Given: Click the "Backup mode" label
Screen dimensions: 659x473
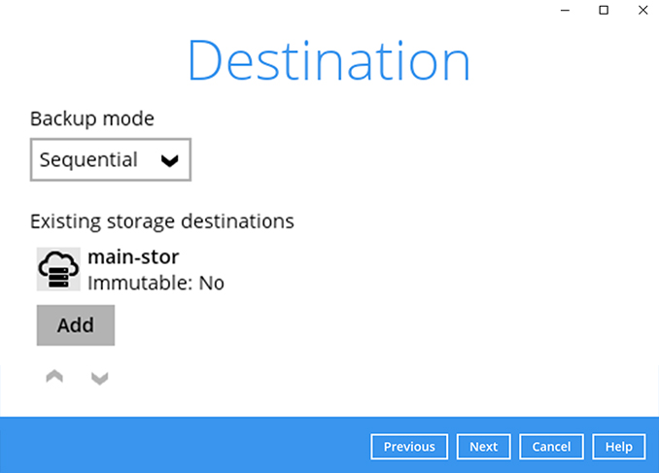Looking at the screenshot, I should coord(92,118).
